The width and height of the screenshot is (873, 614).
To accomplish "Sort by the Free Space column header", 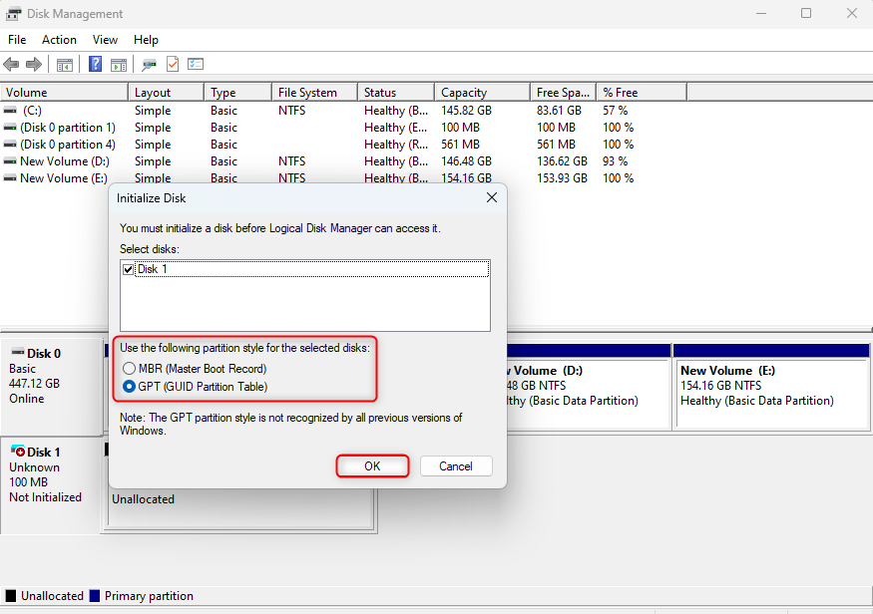I will [x=563, y=93].
